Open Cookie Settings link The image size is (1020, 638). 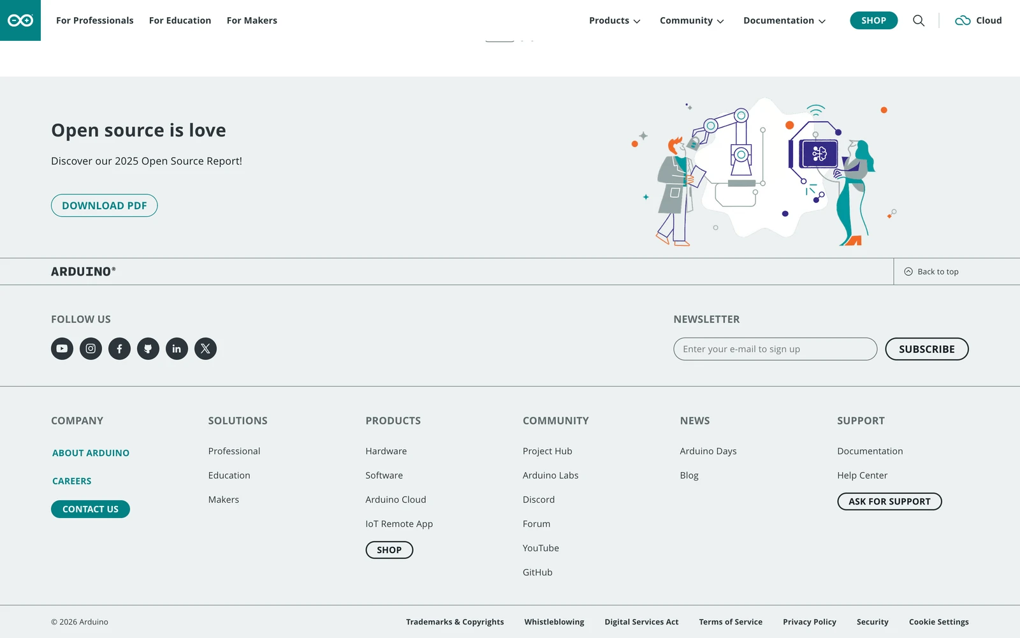click(x=939, y=622)
